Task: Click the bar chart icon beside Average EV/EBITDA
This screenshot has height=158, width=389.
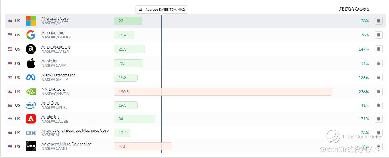Action: tap(140, 10)
